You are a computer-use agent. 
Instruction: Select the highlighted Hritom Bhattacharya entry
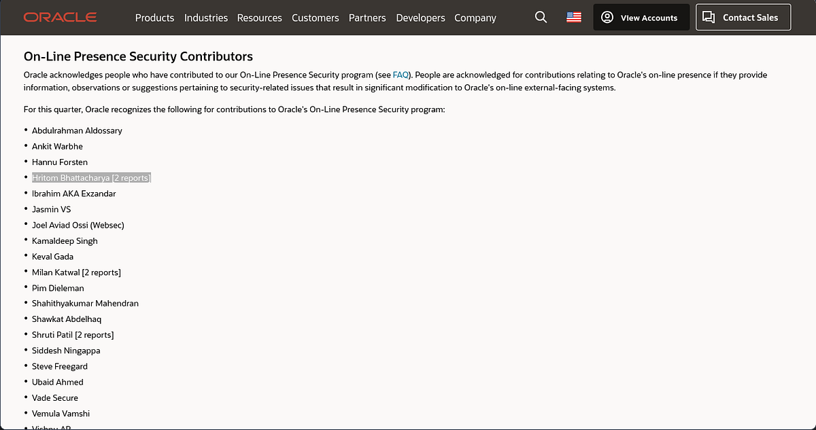pyautogui.click(x=91, y=177)
